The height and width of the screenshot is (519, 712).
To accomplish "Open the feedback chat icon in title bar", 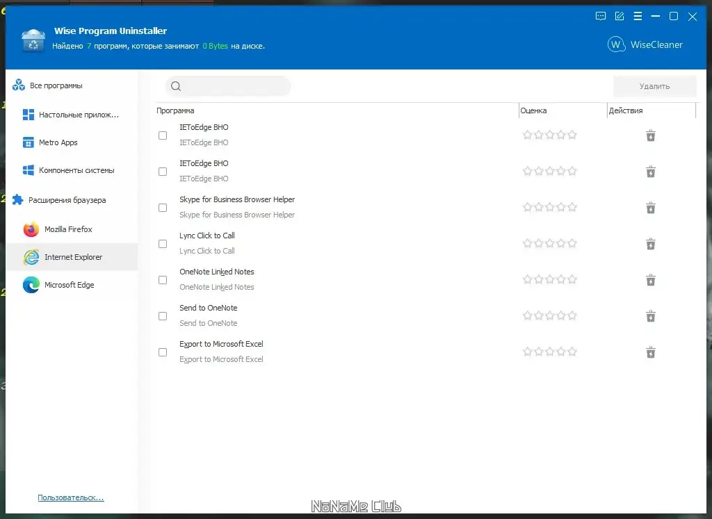I will (600, 17).
